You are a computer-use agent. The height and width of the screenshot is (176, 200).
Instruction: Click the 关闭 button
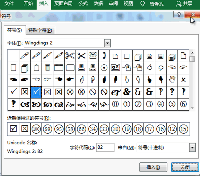(x=185, y=167)
